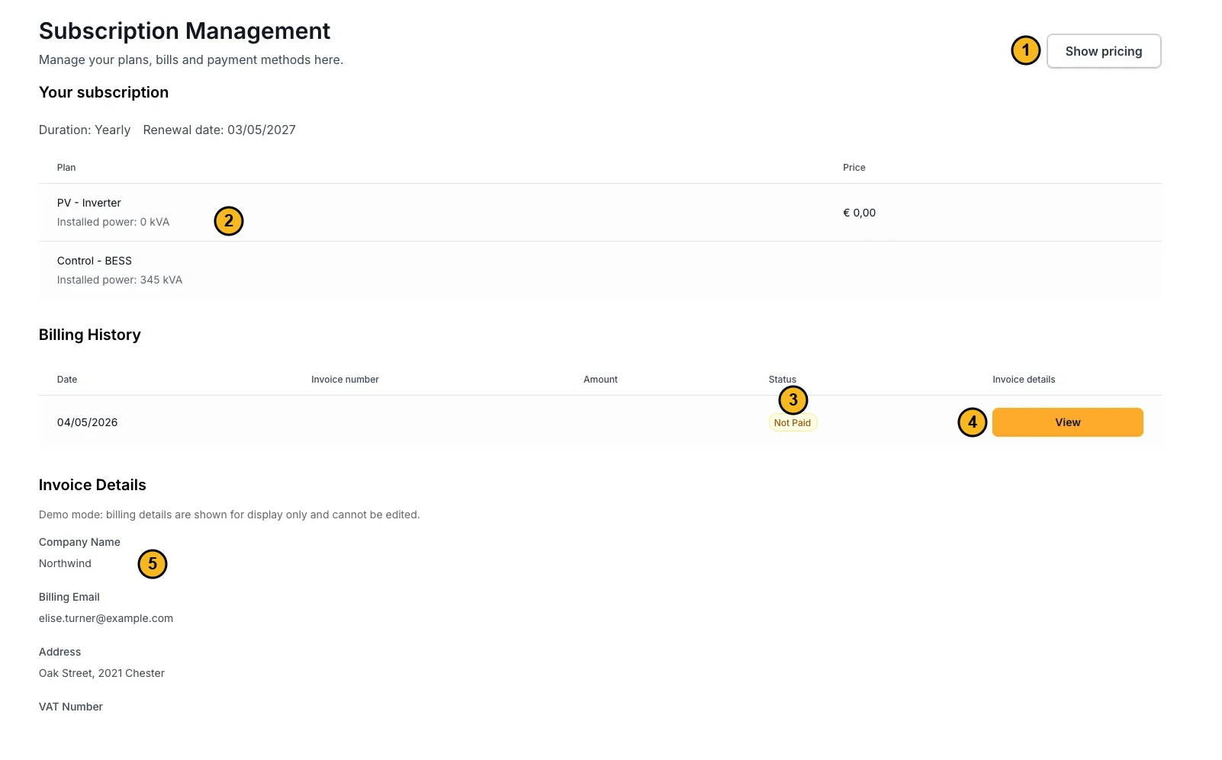Click the Show pricing button
Viewport: 1222px width, 760px height.
pos(1104,51)
